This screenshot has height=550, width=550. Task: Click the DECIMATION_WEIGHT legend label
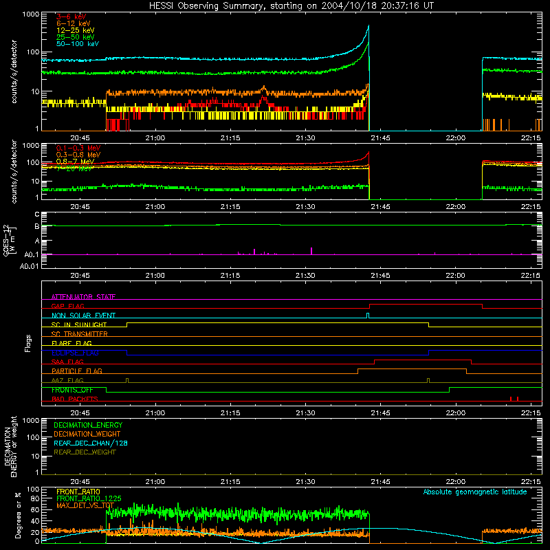click(87, 434)
